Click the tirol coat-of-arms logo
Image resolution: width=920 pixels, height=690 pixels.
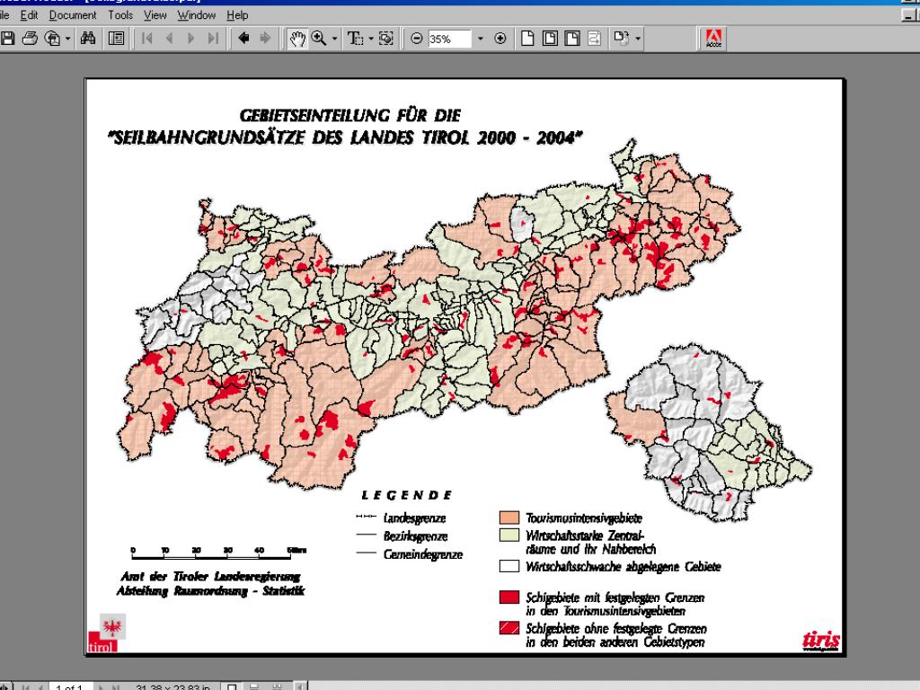tap(107, 633)
